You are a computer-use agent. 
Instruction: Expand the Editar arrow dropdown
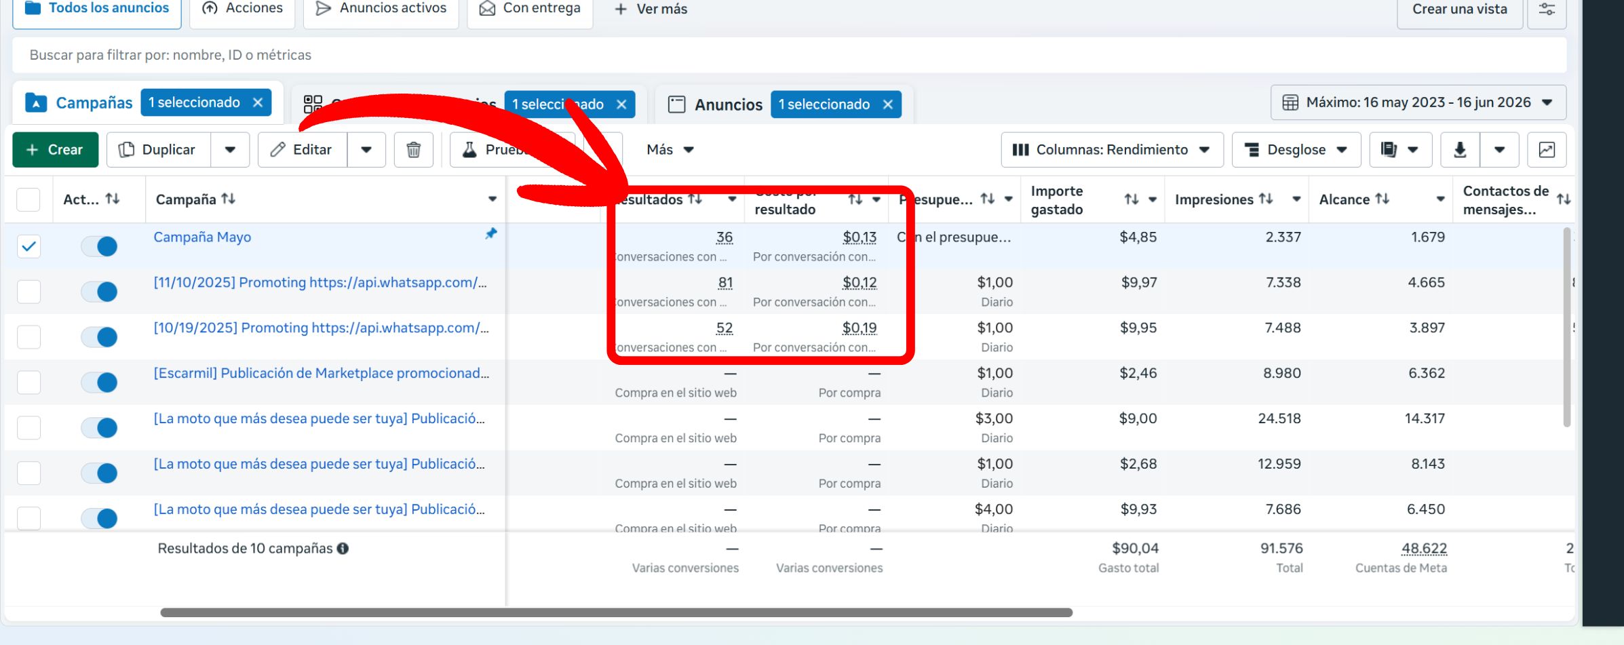tap(366, 150)
